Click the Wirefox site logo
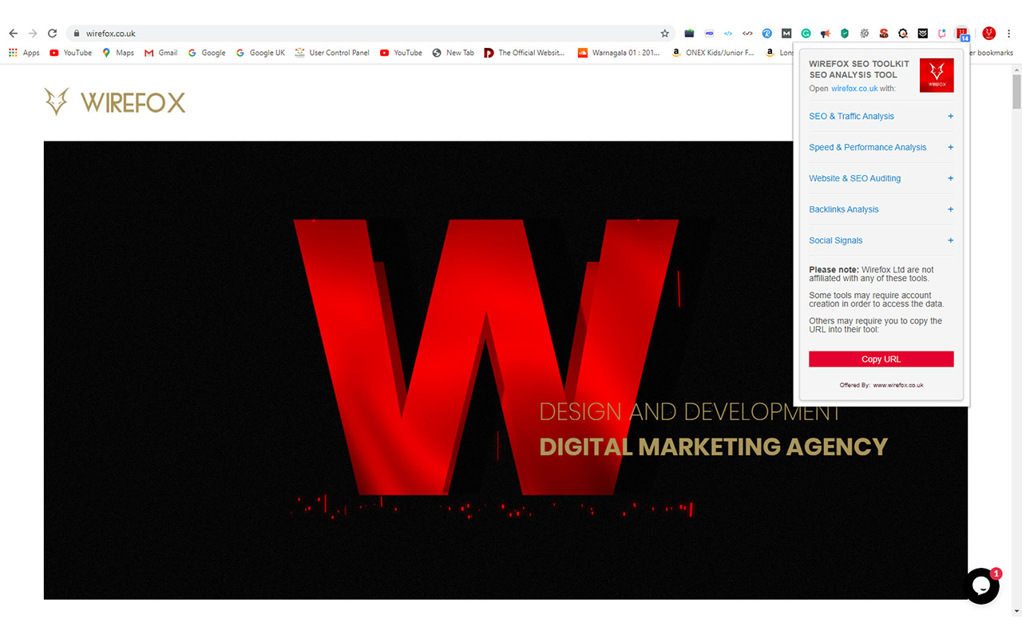1022x639 pixels. click(115, 102)
